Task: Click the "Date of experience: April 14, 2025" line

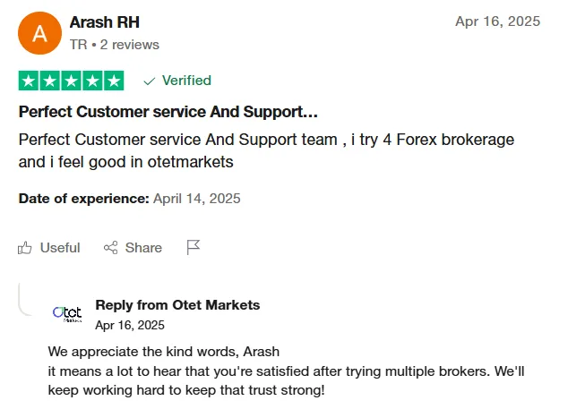Action: point(129,199)
